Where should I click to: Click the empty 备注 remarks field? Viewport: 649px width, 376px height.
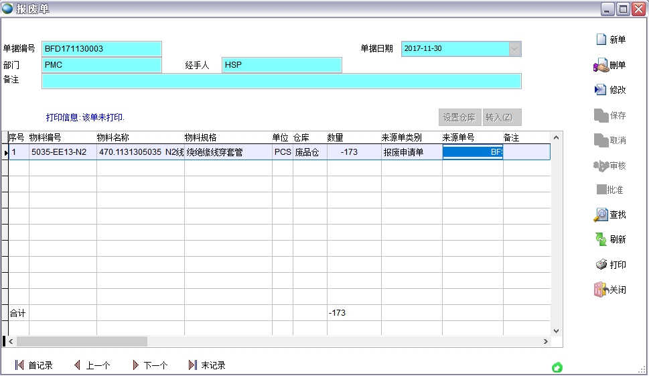coord(281,81)
